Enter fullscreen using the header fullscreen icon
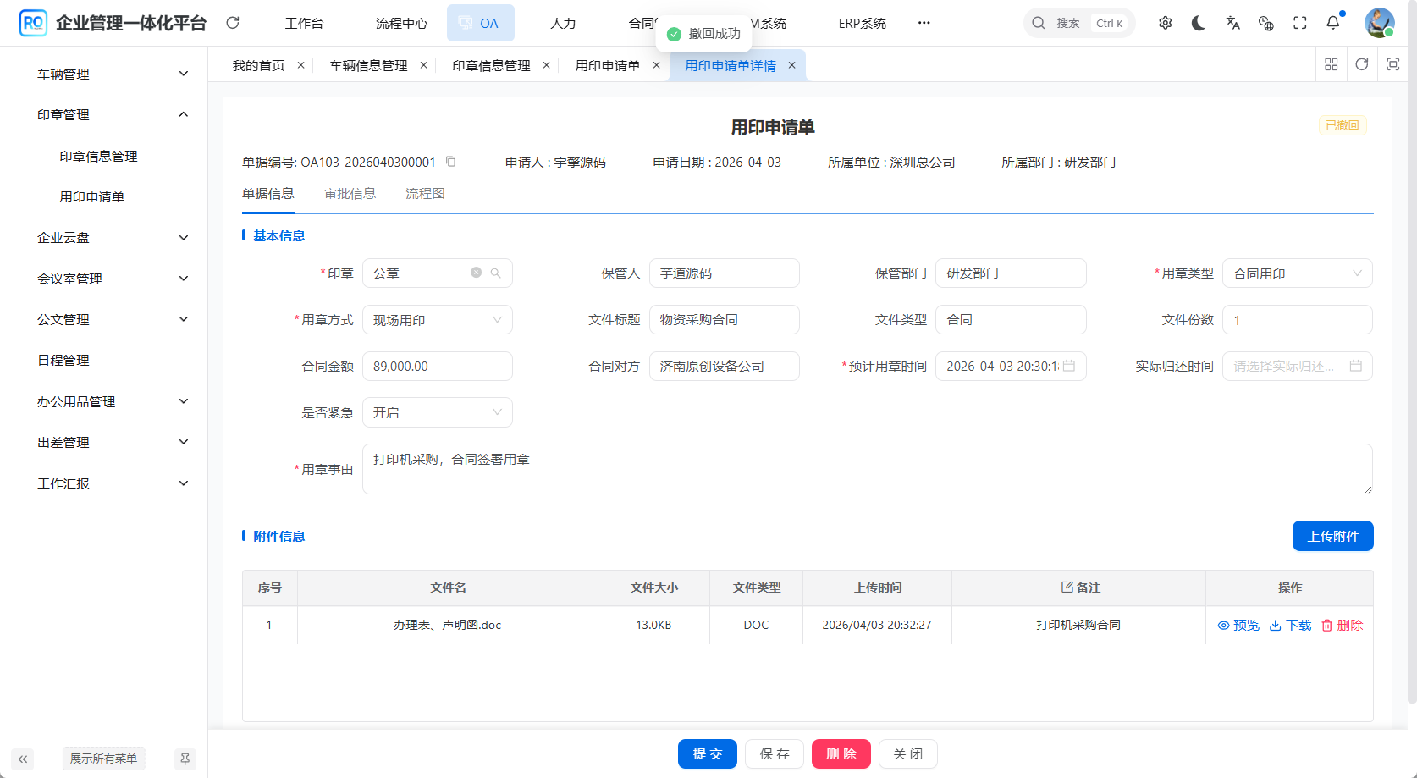 click(x=1300, y=23)
